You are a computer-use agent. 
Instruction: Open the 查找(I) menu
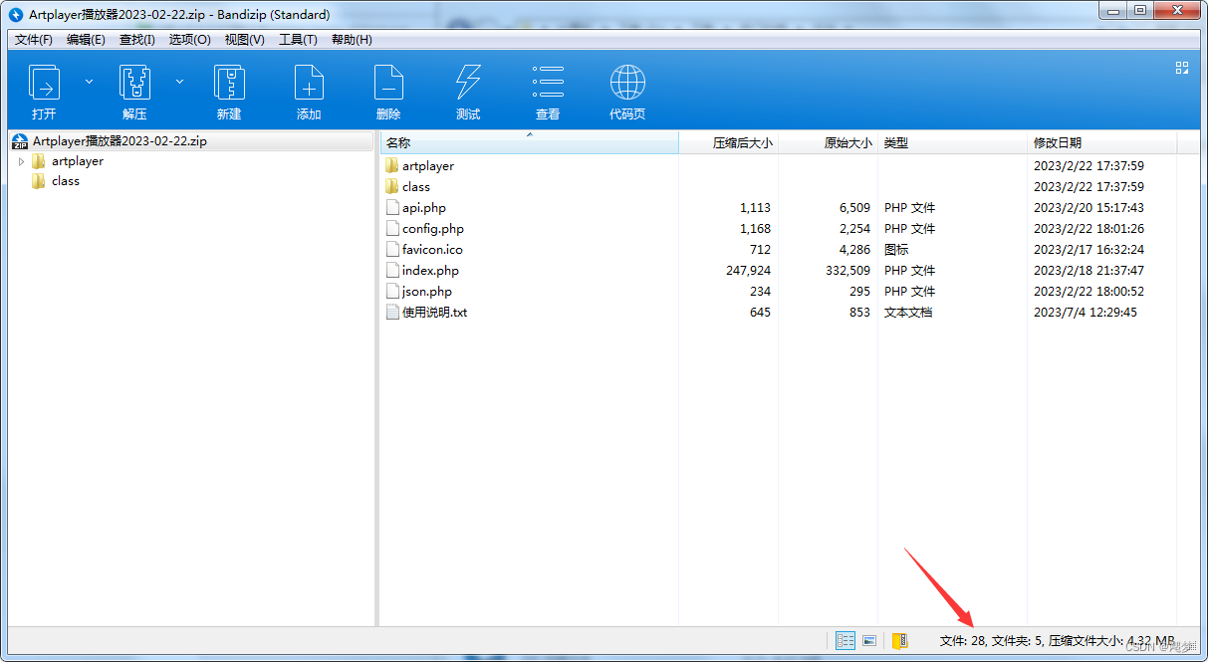click(137, 40)
